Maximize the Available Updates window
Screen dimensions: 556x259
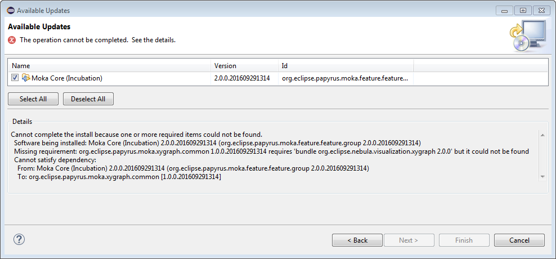pos(523,11)
